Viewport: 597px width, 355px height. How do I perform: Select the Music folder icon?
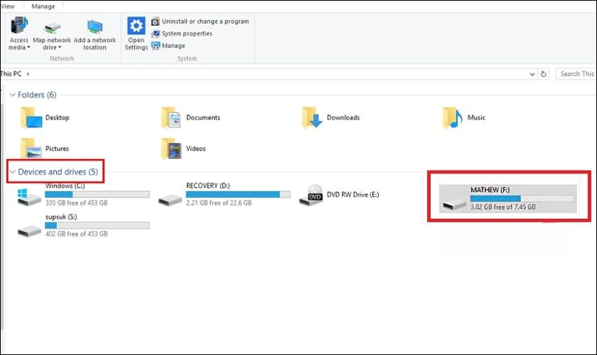point(452,118)
